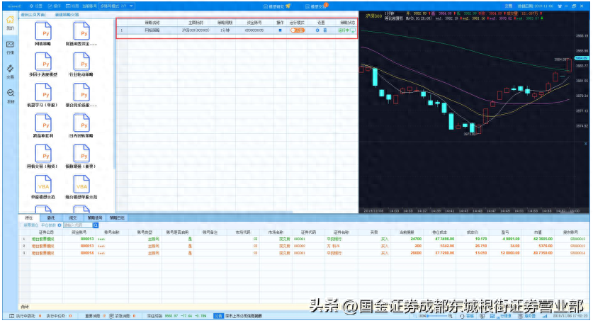
Task: Open the 跨品种套利 strategy file
Action: click(x=43, y=125)
